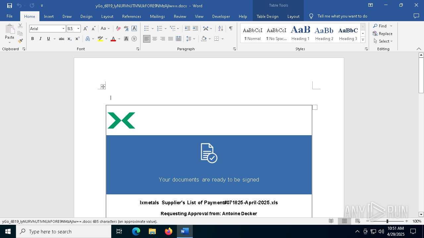The image size is (424, 238).
Task: Click the Character Shading icon
Action: (x=126, y=39)
